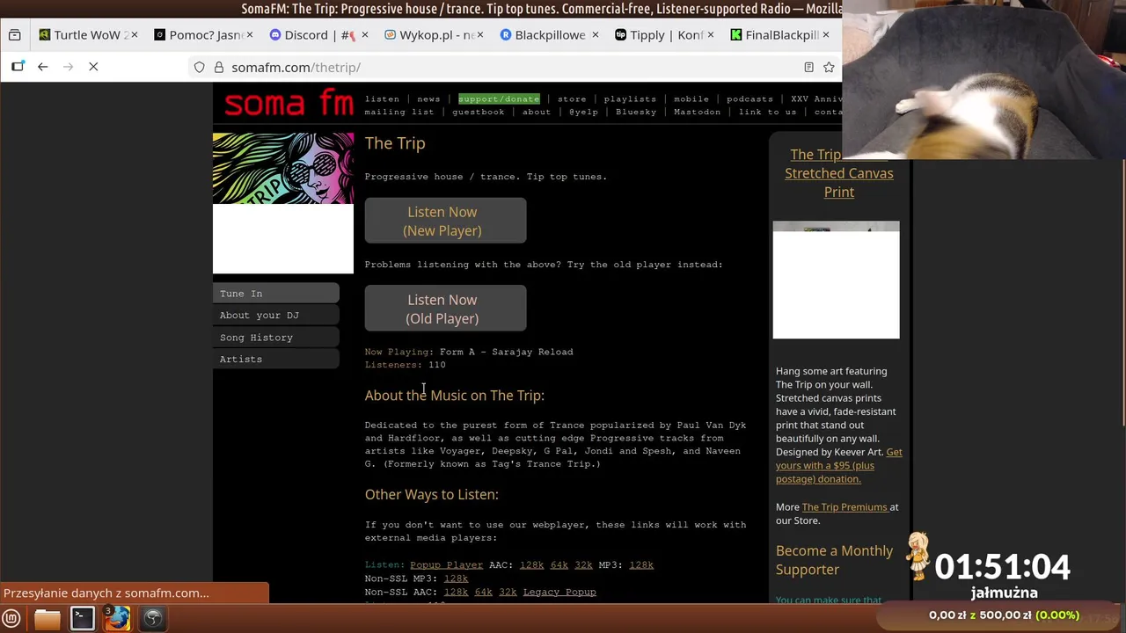The height and width of the screenshot is (633, 1126).
Task: Open the @yelp link
Action: (583, 112)
